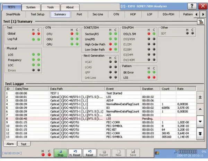Click the red DS1/1.5M history LED

pos(149,34)
